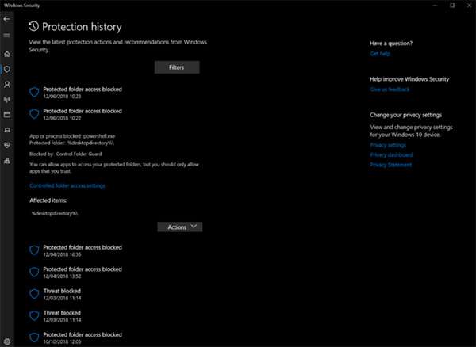The height and width of the screenshot is (347, 476).
Task: Open Settings gear at sidebar bottom
Action: coord(7,339)
